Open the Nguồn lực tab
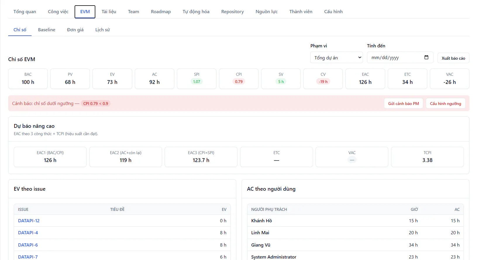477x260 pixels. (x=266, y=12)
